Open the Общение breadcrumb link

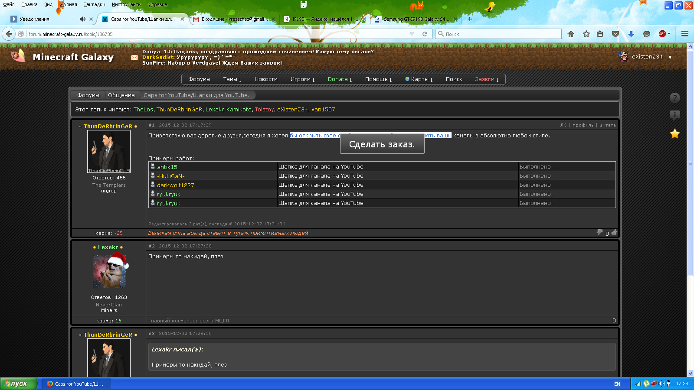coord(121,95)
